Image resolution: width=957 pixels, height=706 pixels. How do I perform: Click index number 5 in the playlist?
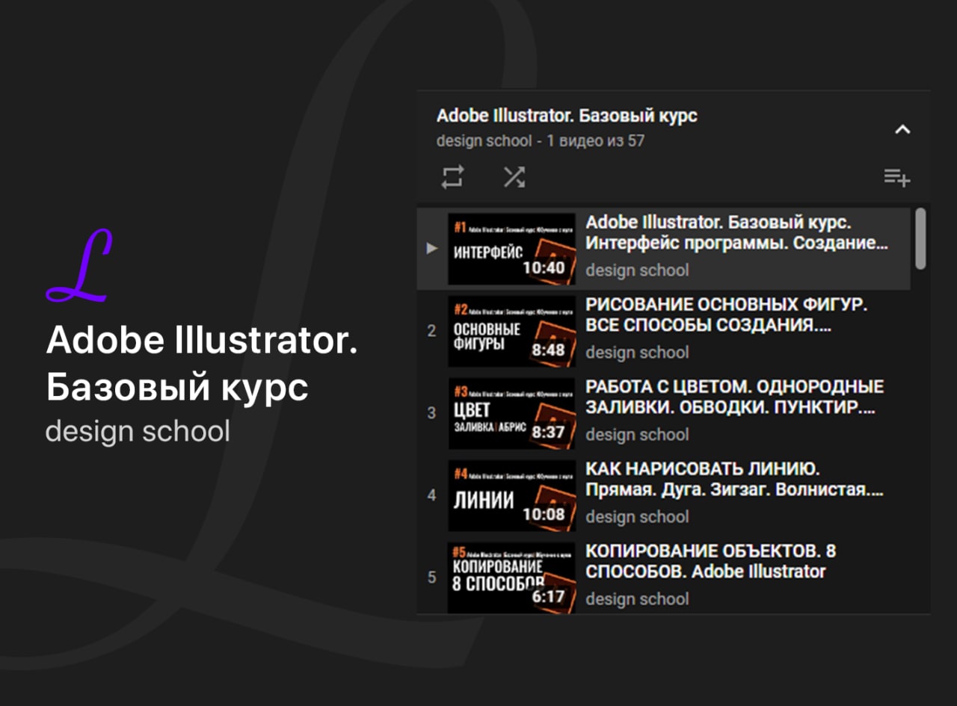click(x=431, y=577)
